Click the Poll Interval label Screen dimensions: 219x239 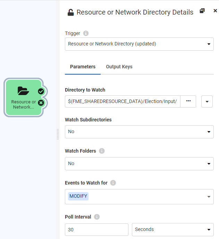click(78, 217)
